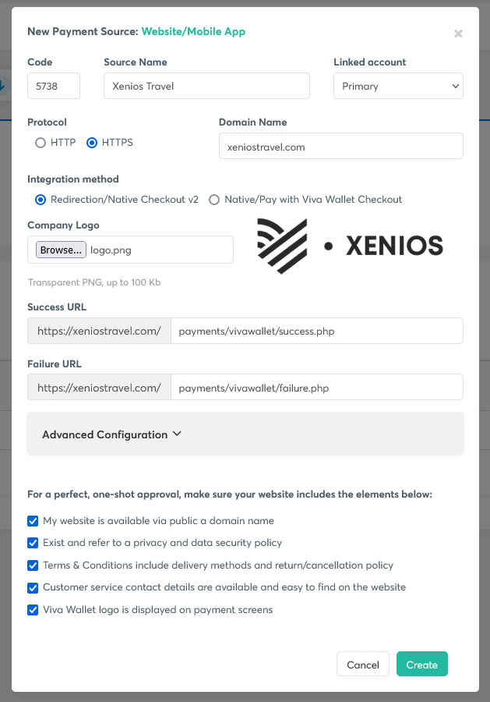Uncheck website available via public domain
Image resolution: width=490 pixels, height=702 pixels.
[x=33, y=521]
